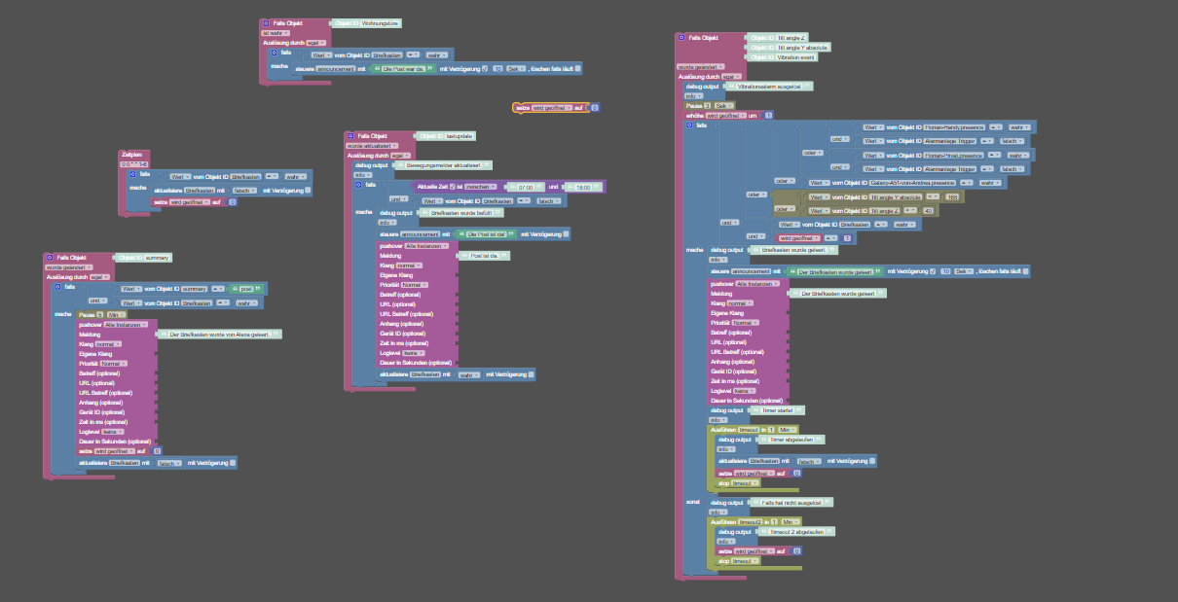1178x602 pixels.
Task: Edit '40' threshold for Tilt angle Z
Action: 927,209
